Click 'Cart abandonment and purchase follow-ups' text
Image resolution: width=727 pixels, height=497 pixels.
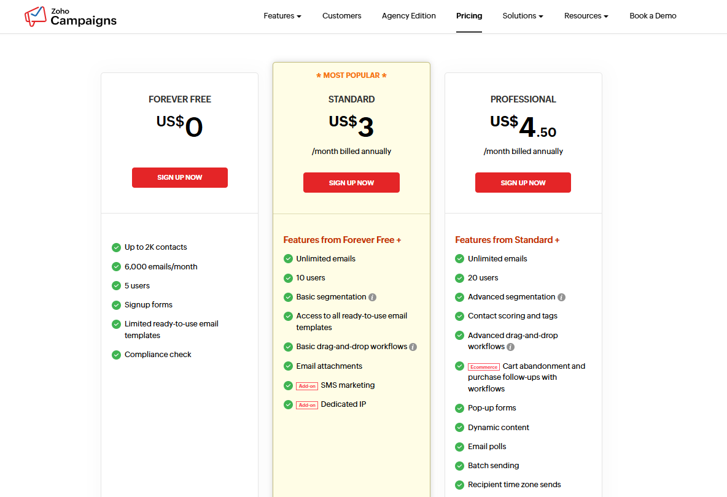click(x=527, y=377)
